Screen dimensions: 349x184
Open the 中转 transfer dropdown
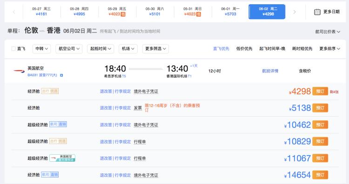coord(41,49)
